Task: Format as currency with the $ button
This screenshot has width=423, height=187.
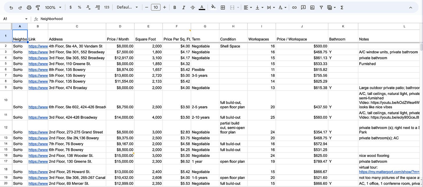Action: [71, 8]
